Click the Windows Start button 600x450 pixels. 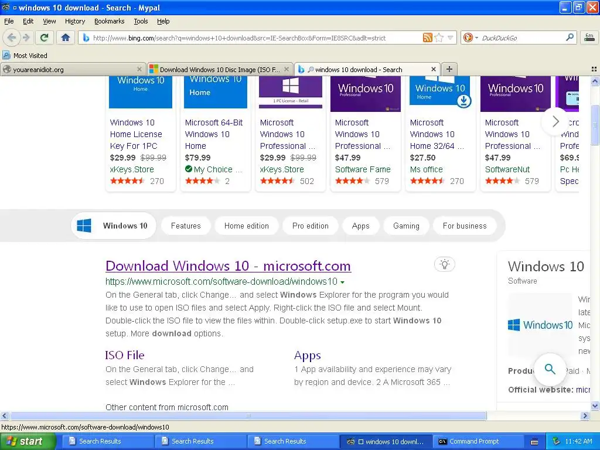point(28,441)
